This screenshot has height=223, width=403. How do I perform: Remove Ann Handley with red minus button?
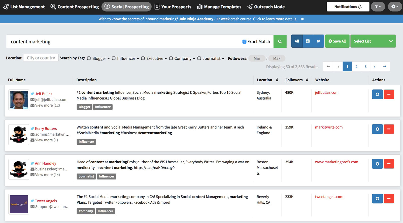389,164
